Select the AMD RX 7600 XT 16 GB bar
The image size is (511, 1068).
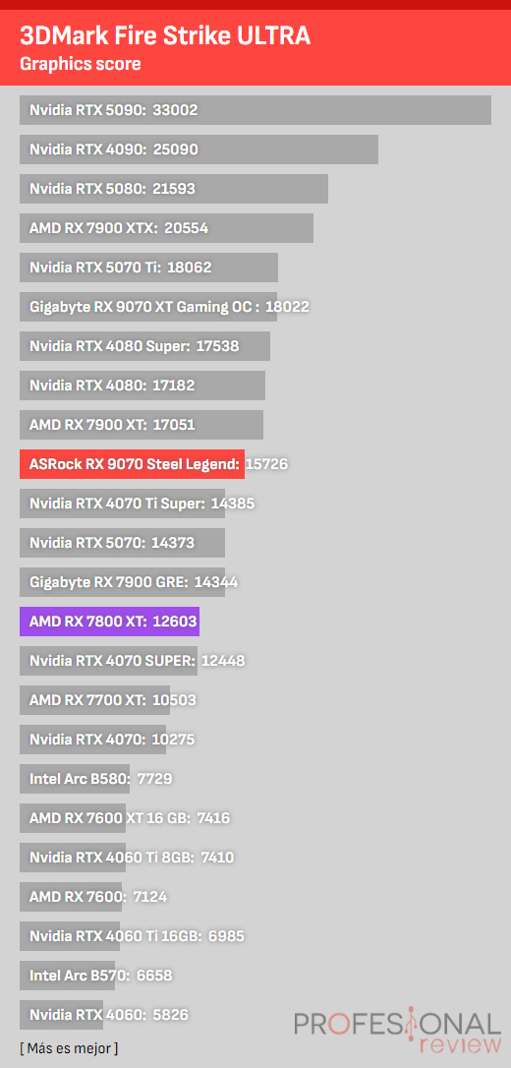[x=73, y=818]
